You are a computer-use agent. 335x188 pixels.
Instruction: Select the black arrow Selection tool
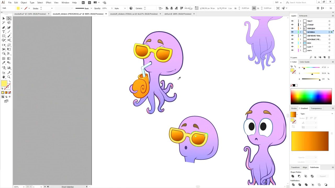point(4,18)
